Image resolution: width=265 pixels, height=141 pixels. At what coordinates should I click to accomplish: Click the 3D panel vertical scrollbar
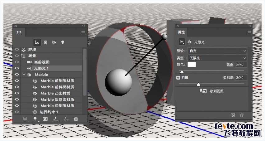point(85,73)
